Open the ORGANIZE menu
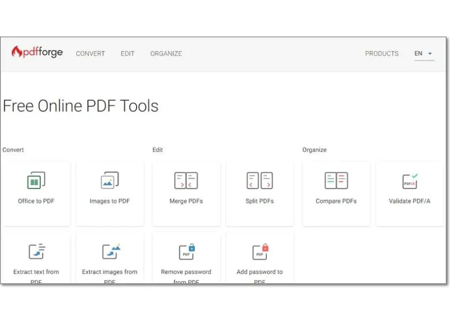The height and width of the screenshot is (324, 450). coord(166,54)
